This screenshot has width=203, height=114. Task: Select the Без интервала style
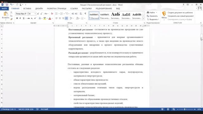click(x=105, y=16)
